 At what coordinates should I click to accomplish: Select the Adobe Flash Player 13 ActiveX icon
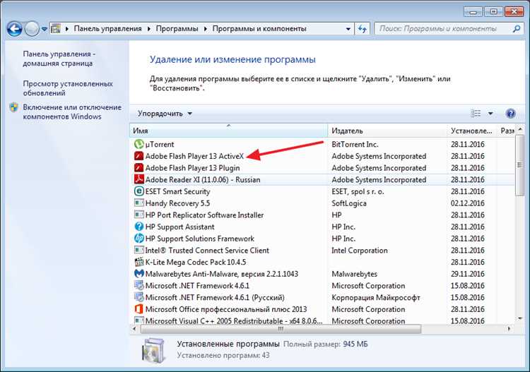coord(139,156)
